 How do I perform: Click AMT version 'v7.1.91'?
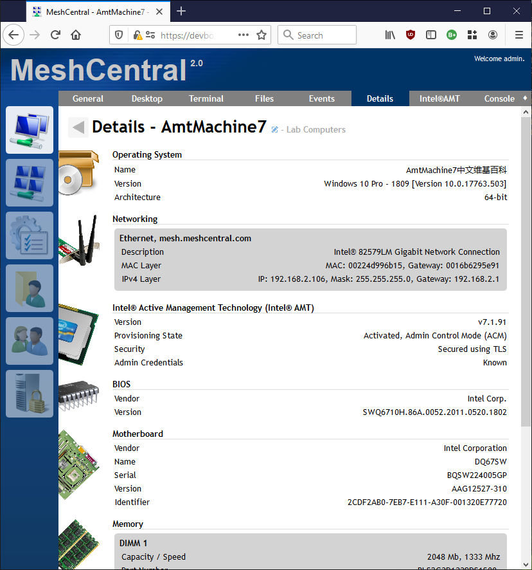pos(492,322)
